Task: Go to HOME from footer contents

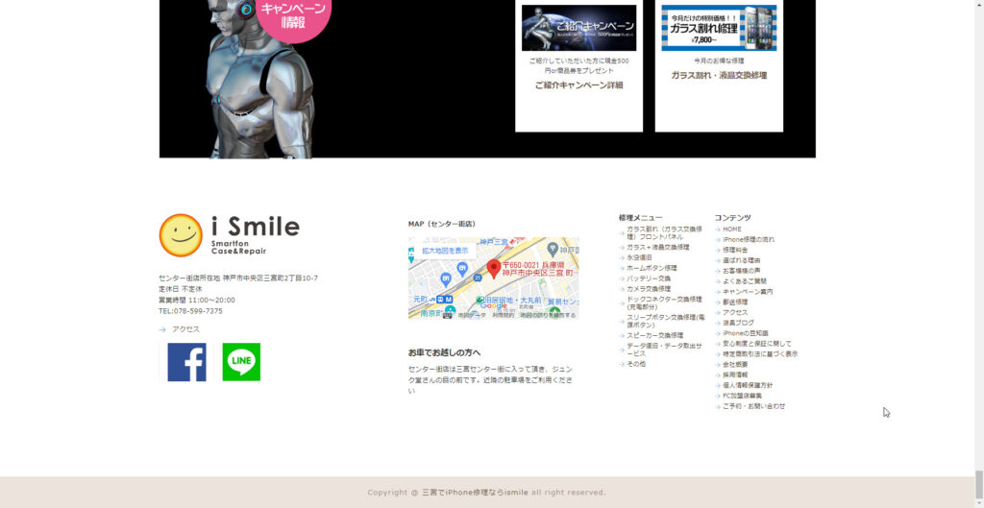Action: click(x=731, y=230)
